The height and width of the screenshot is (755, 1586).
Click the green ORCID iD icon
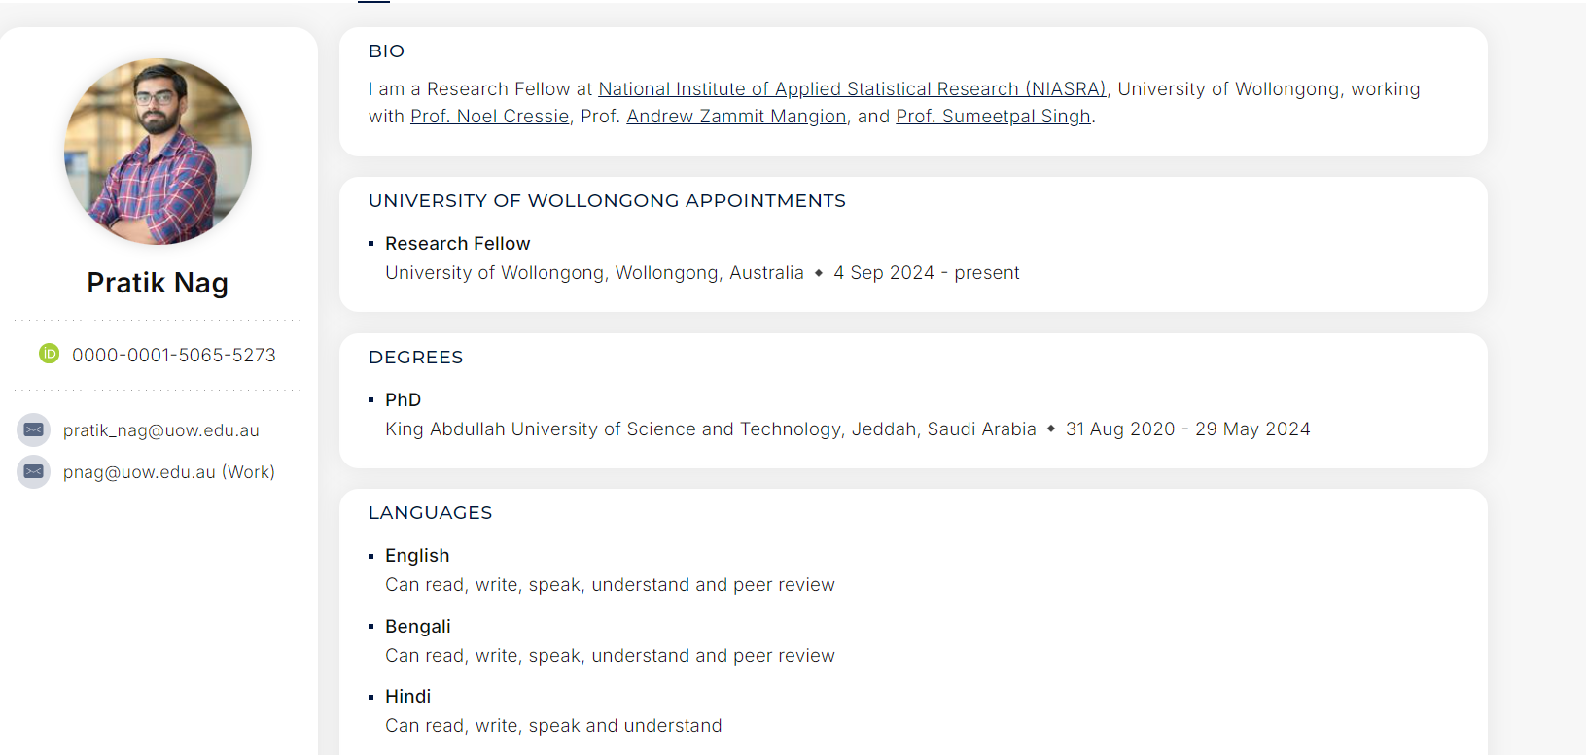49,354
